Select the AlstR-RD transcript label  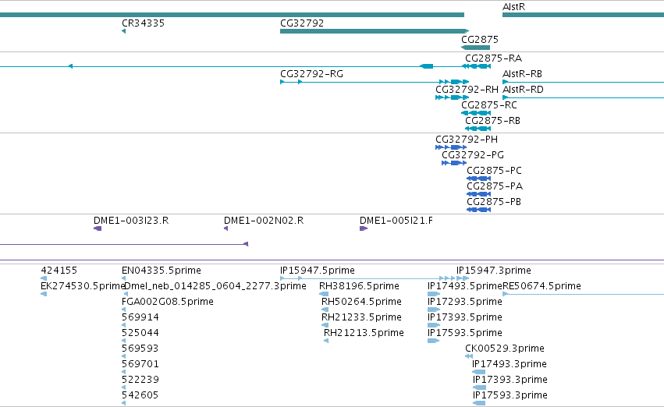[523, 90]
